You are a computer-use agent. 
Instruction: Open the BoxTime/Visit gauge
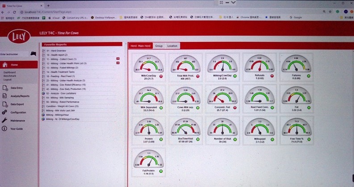[185, 130]
